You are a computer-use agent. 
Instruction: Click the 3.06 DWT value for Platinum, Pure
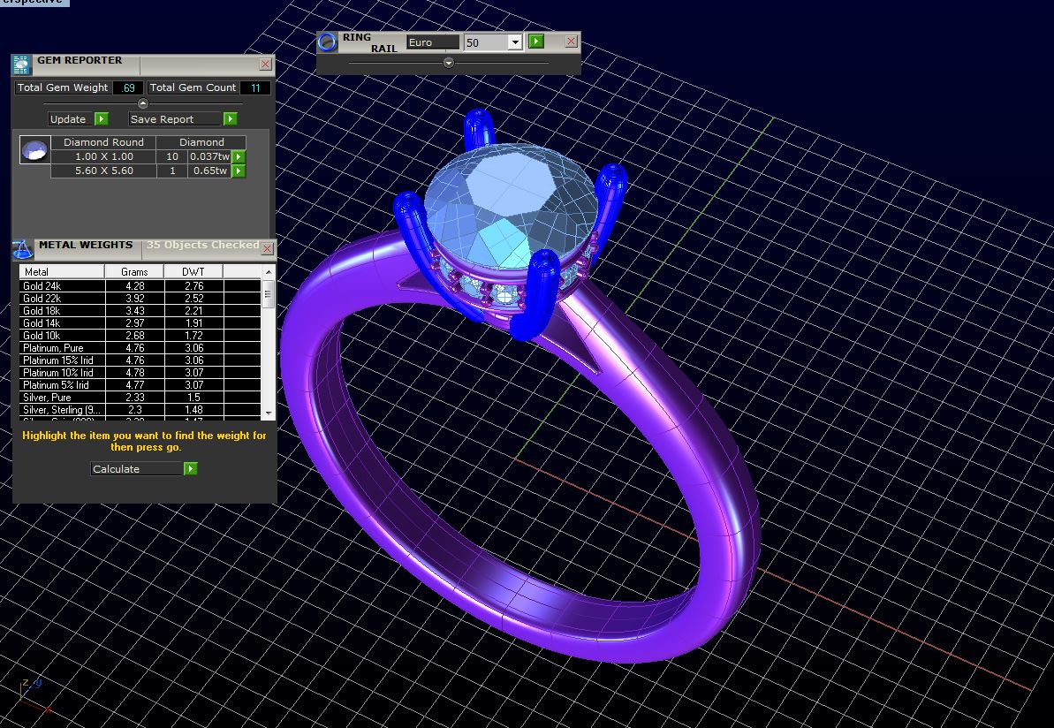point(194,347)
